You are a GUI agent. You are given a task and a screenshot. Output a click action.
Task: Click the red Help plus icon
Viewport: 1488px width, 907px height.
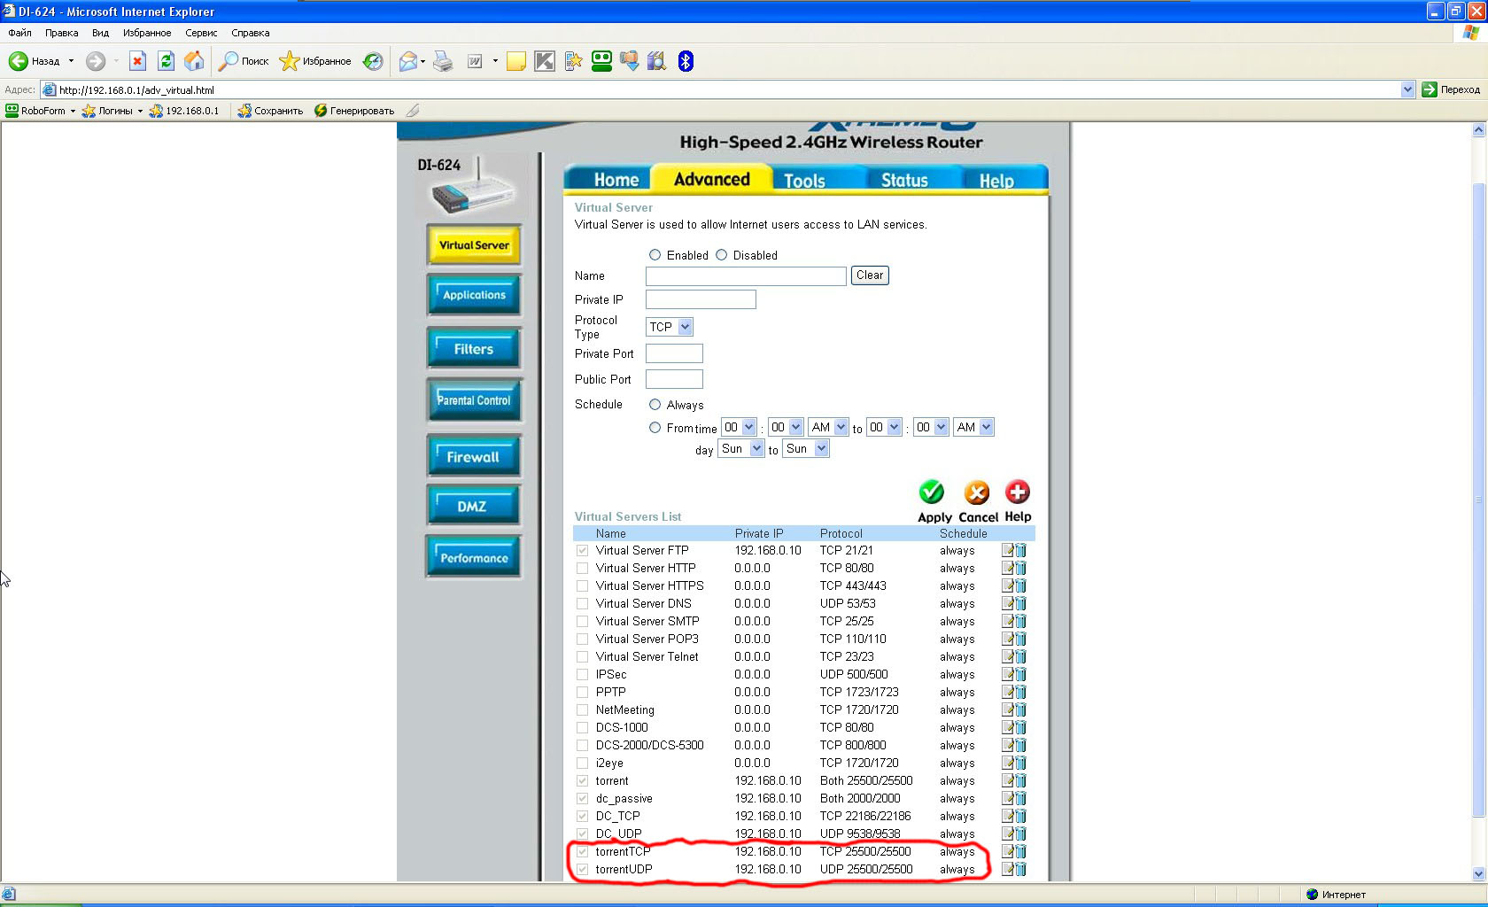pos(1018,492)
